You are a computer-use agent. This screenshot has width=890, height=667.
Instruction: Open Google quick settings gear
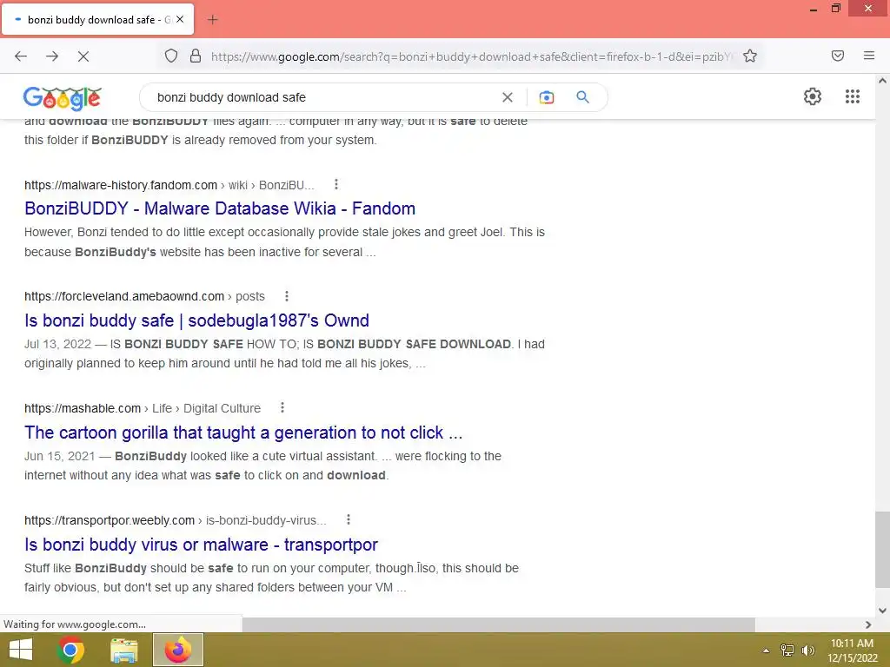[x=813, y=96]
